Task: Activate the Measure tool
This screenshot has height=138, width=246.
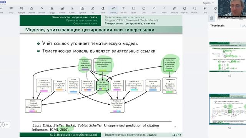Action: (174, 10)
